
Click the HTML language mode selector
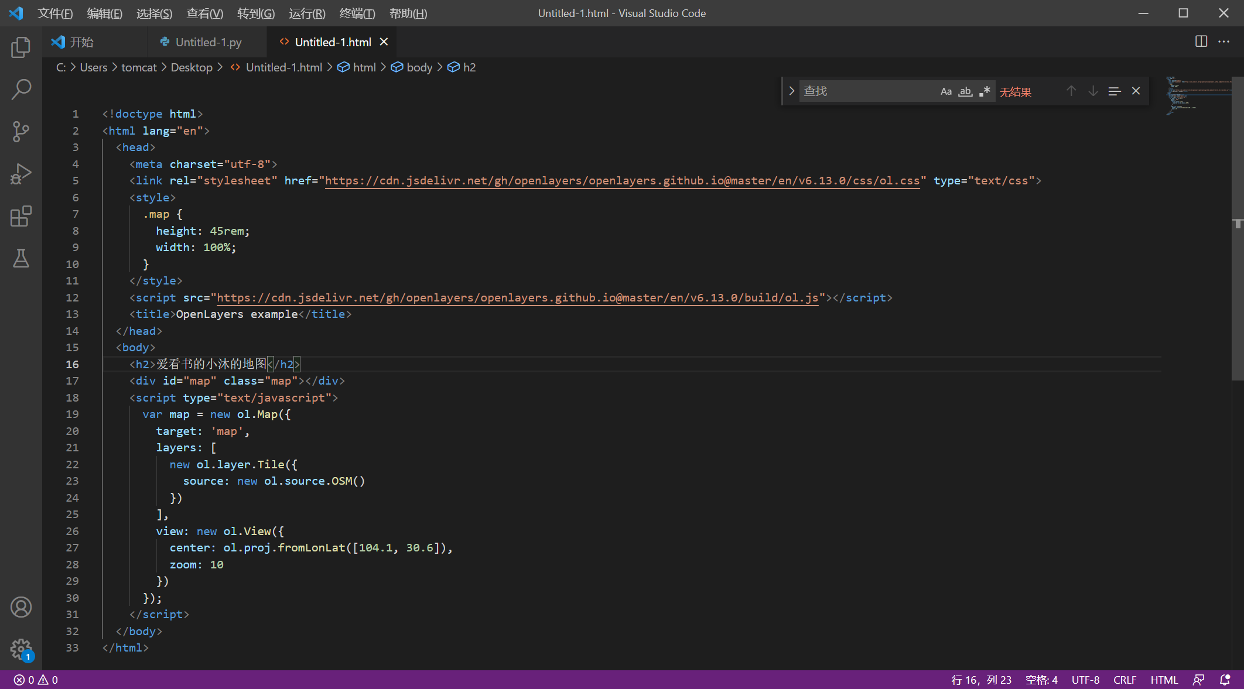pos(1164,680)
